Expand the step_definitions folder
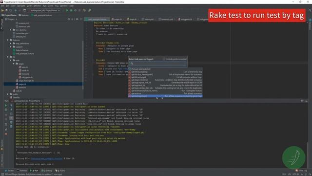The height and width of the screenshot is (176, 312). [11, 44]
